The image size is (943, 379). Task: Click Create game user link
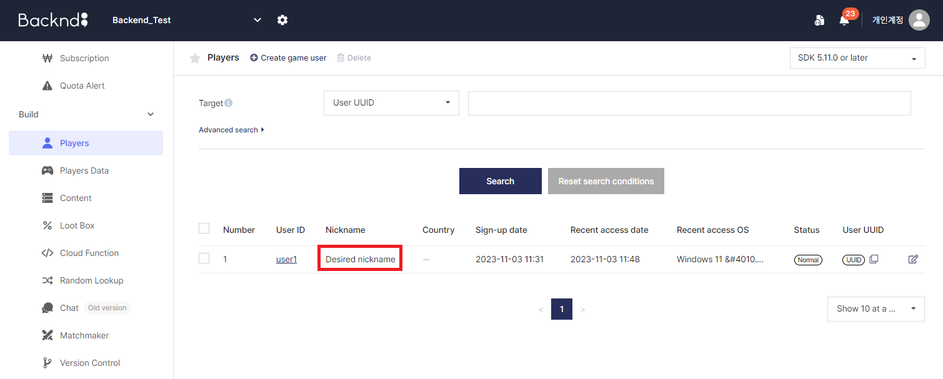tap(294, 57)
